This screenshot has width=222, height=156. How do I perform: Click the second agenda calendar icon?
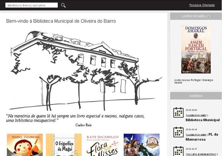[179, 132]
